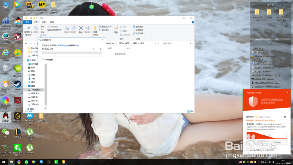This screenshot has width=293, height=165.
Task: Select Music (音乐) in navigation pane
Action: (x=32, y=82)
